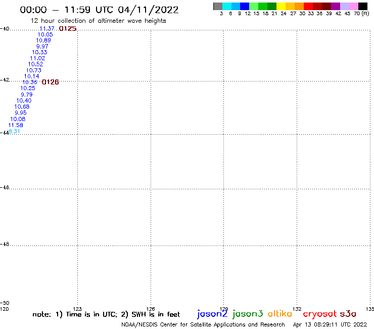Click the s3a legend label
374x329 pixels.
coord(348,314)
